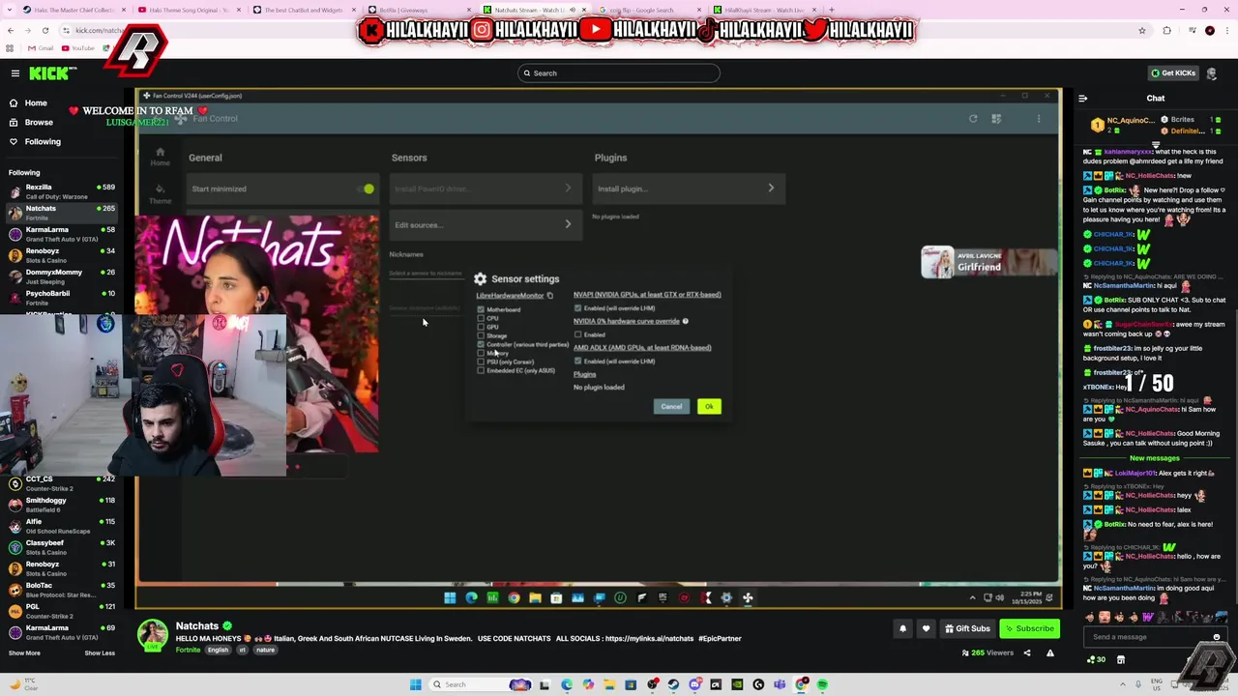Open Classybeef Slots & Casino channel

point(60,547)
